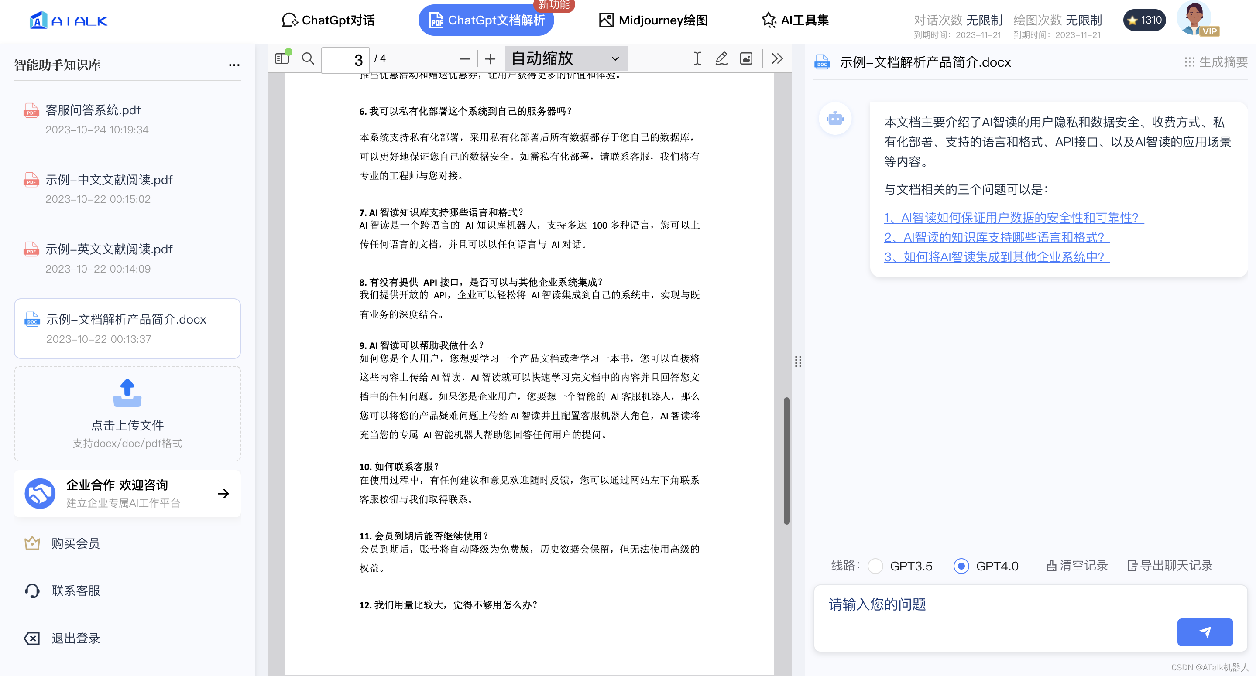Zoom in the document
1256x676 pixels.
coord(490,59)
